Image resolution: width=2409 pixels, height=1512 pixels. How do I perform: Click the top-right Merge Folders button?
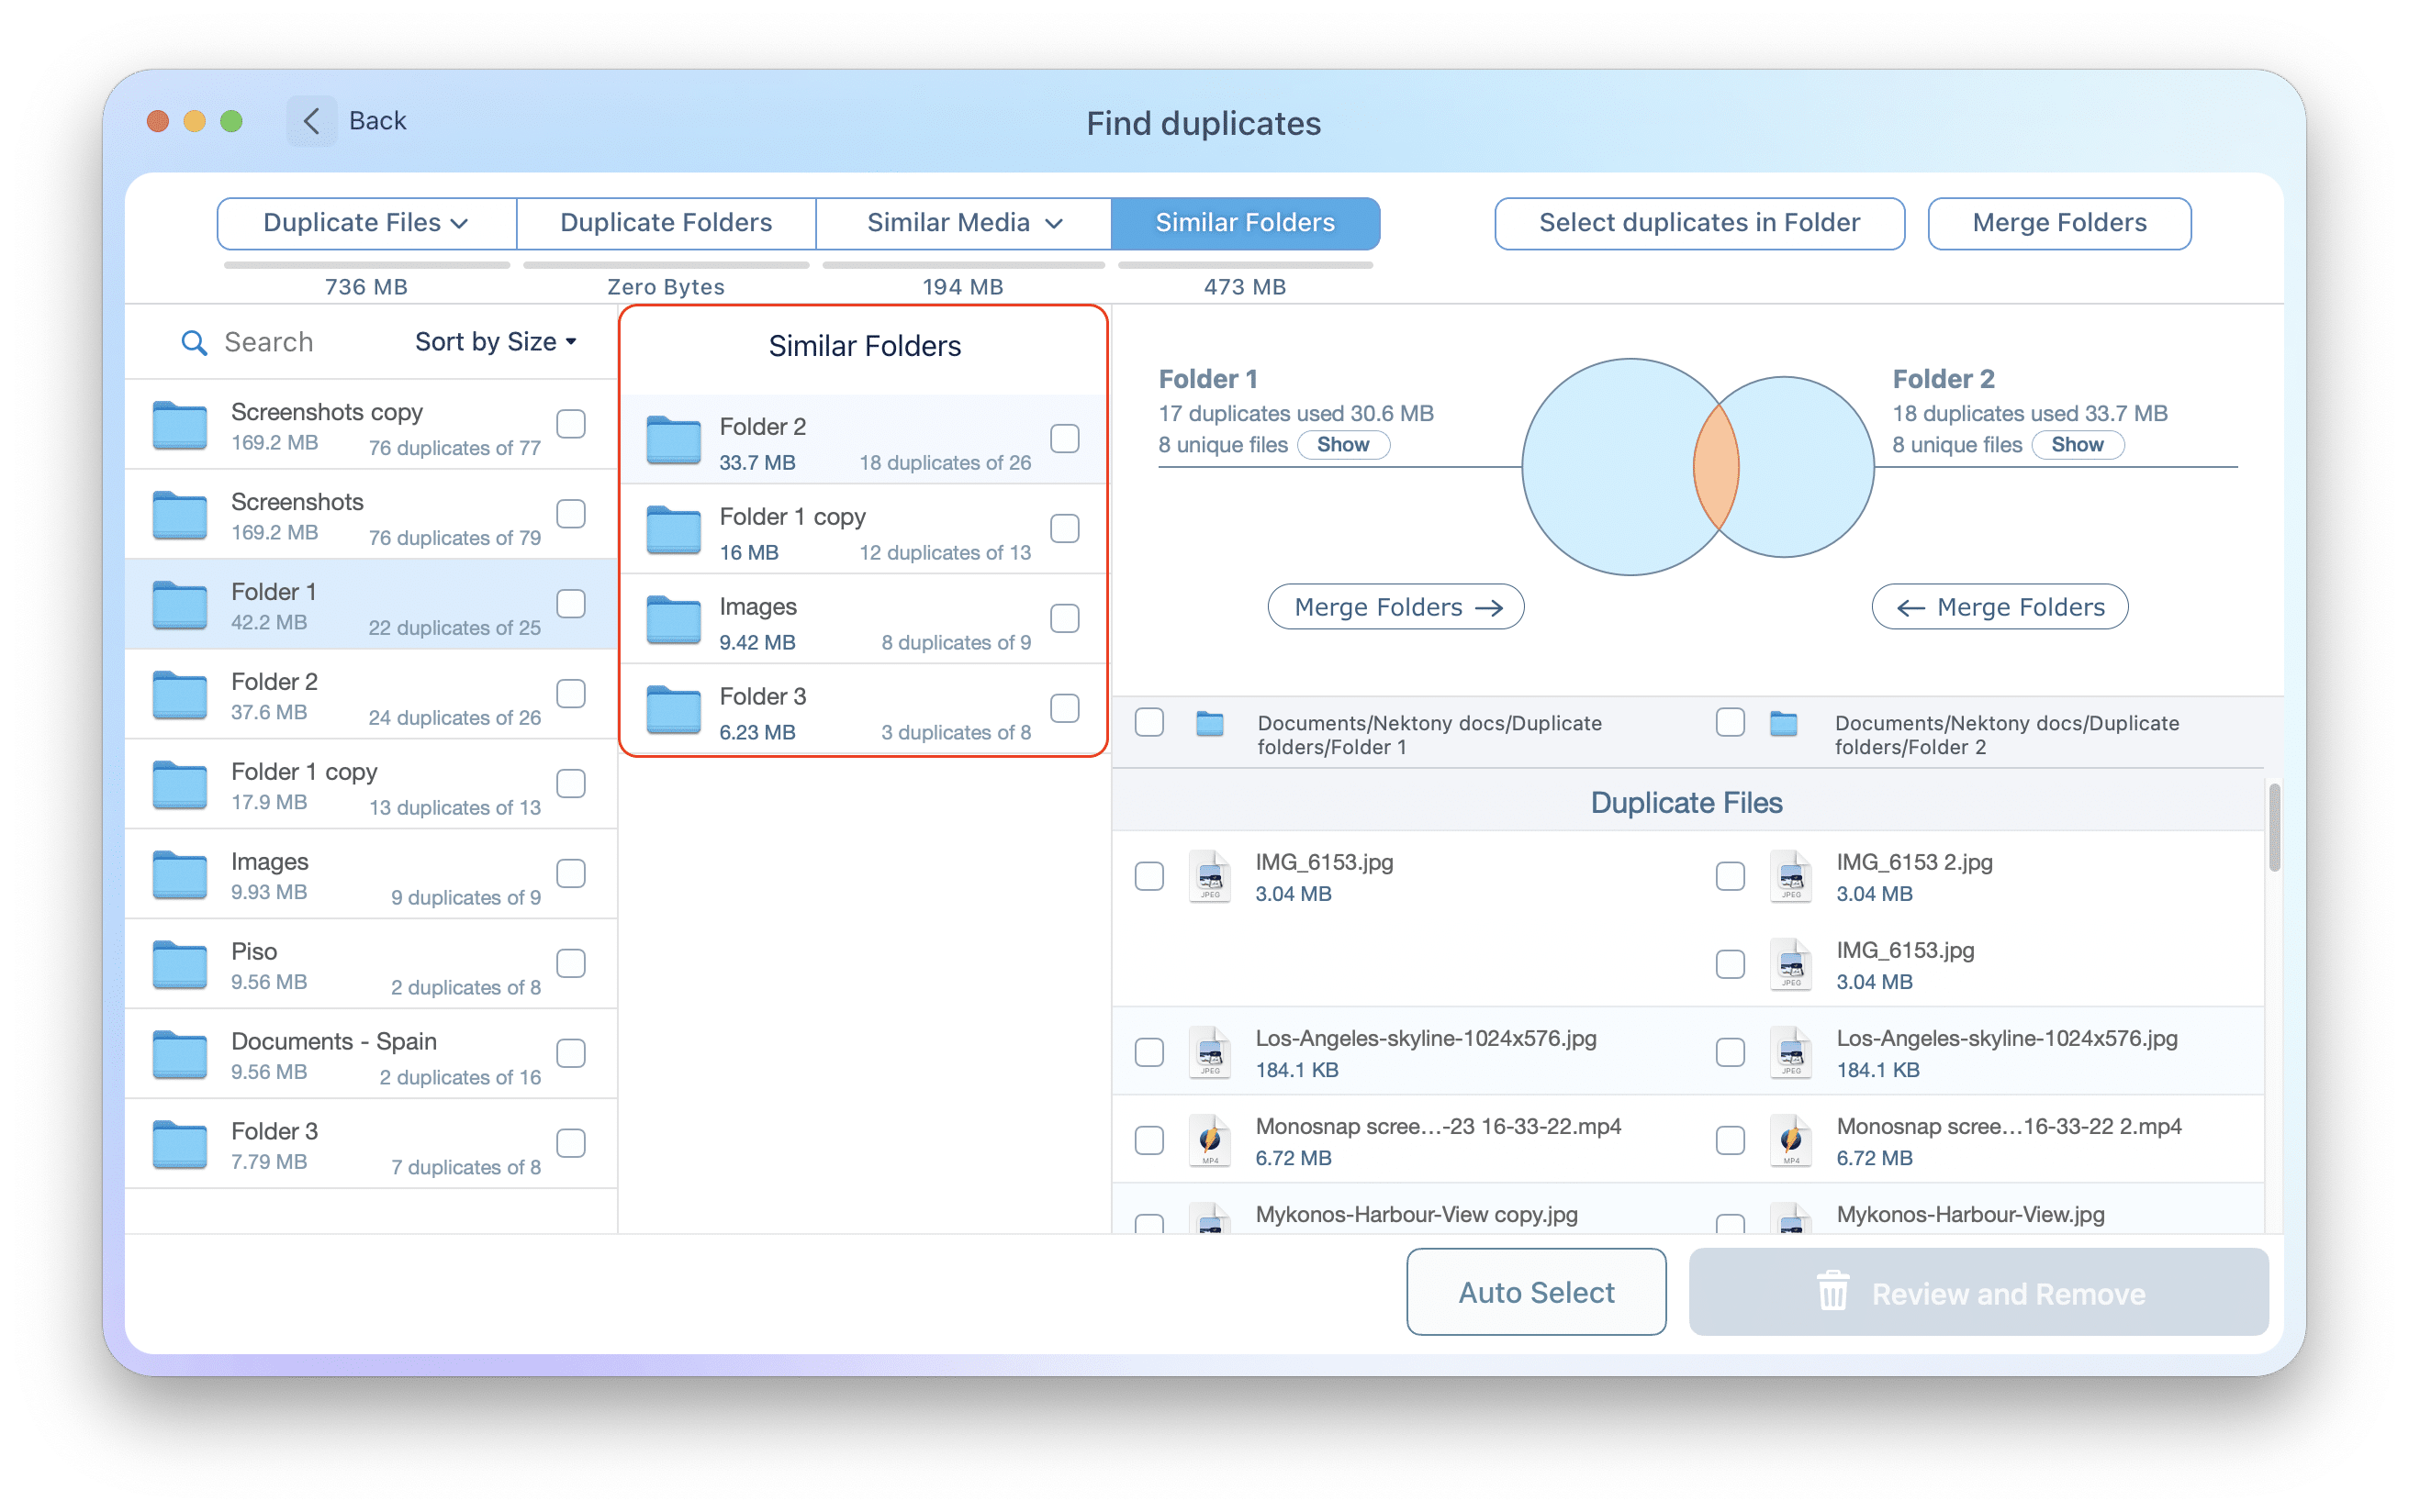2059,223
